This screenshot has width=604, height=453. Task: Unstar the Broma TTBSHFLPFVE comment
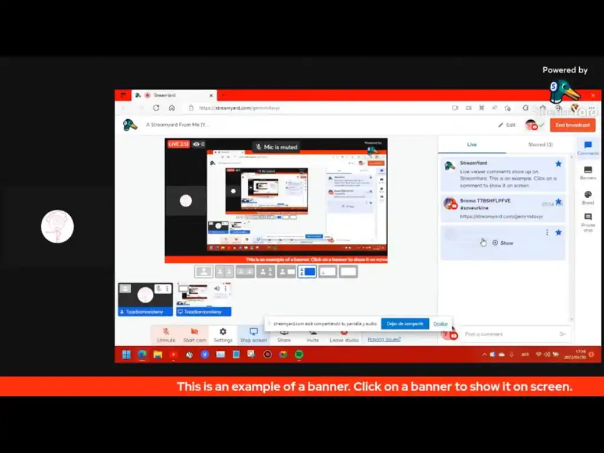pos(559,202)
